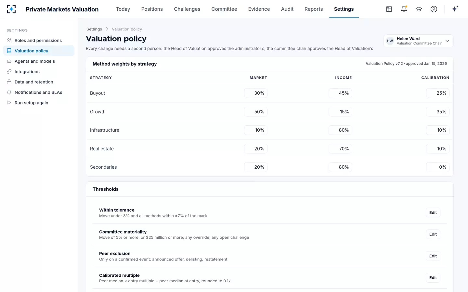Click the Secondaries income weight field

340,167
